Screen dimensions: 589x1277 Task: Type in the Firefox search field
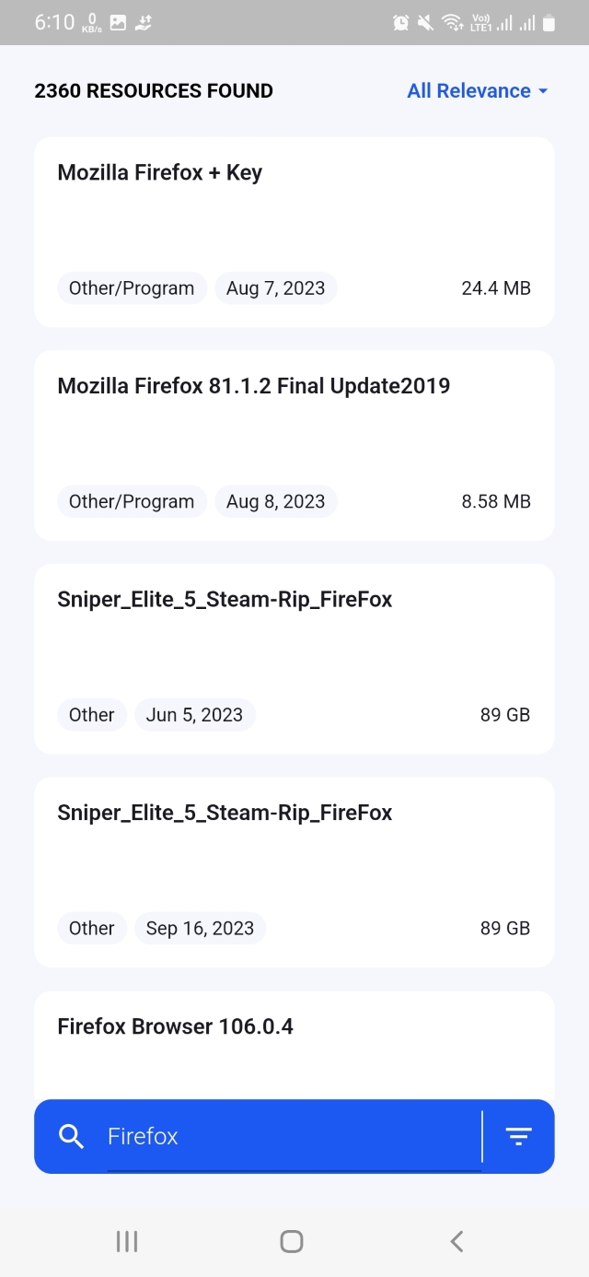(x=293, y=1136)
